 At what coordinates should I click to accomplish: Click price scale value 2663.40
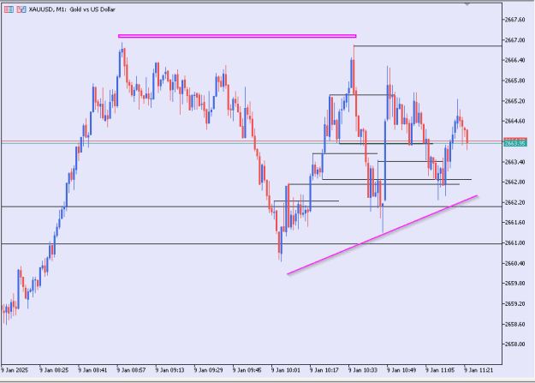pyautogui.click(x=514, y=162)
